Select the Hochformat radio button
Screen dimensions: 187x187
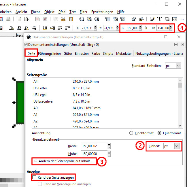131,133
